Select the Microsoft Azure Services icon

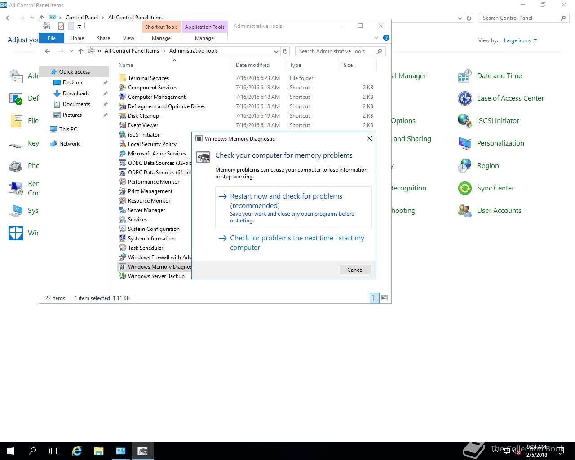click(122, 154)
